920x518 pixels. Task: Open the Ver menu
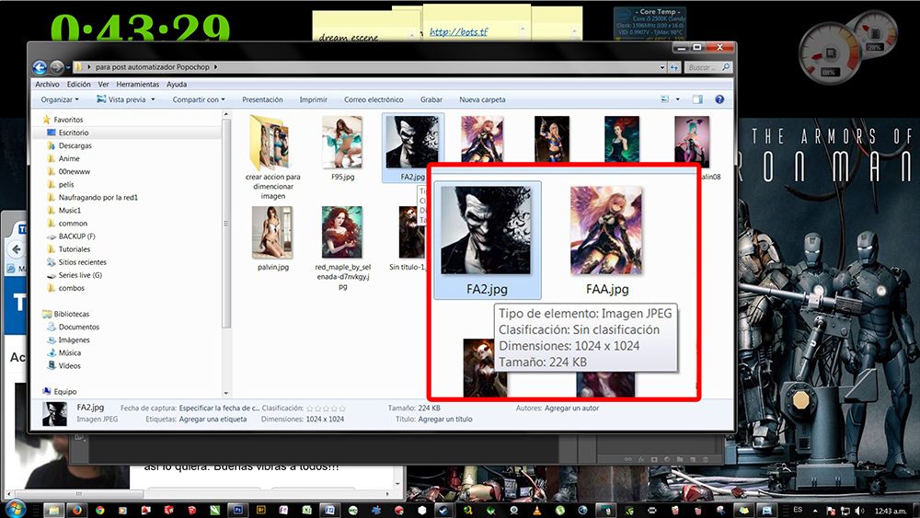pos(103,85)
